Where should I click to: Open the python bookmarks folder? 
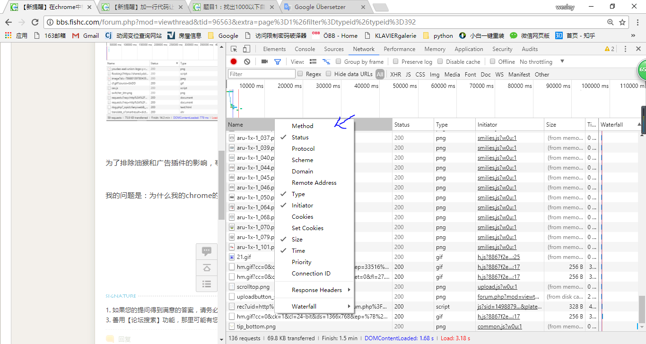pyautogui.click(x=438, y=35)
